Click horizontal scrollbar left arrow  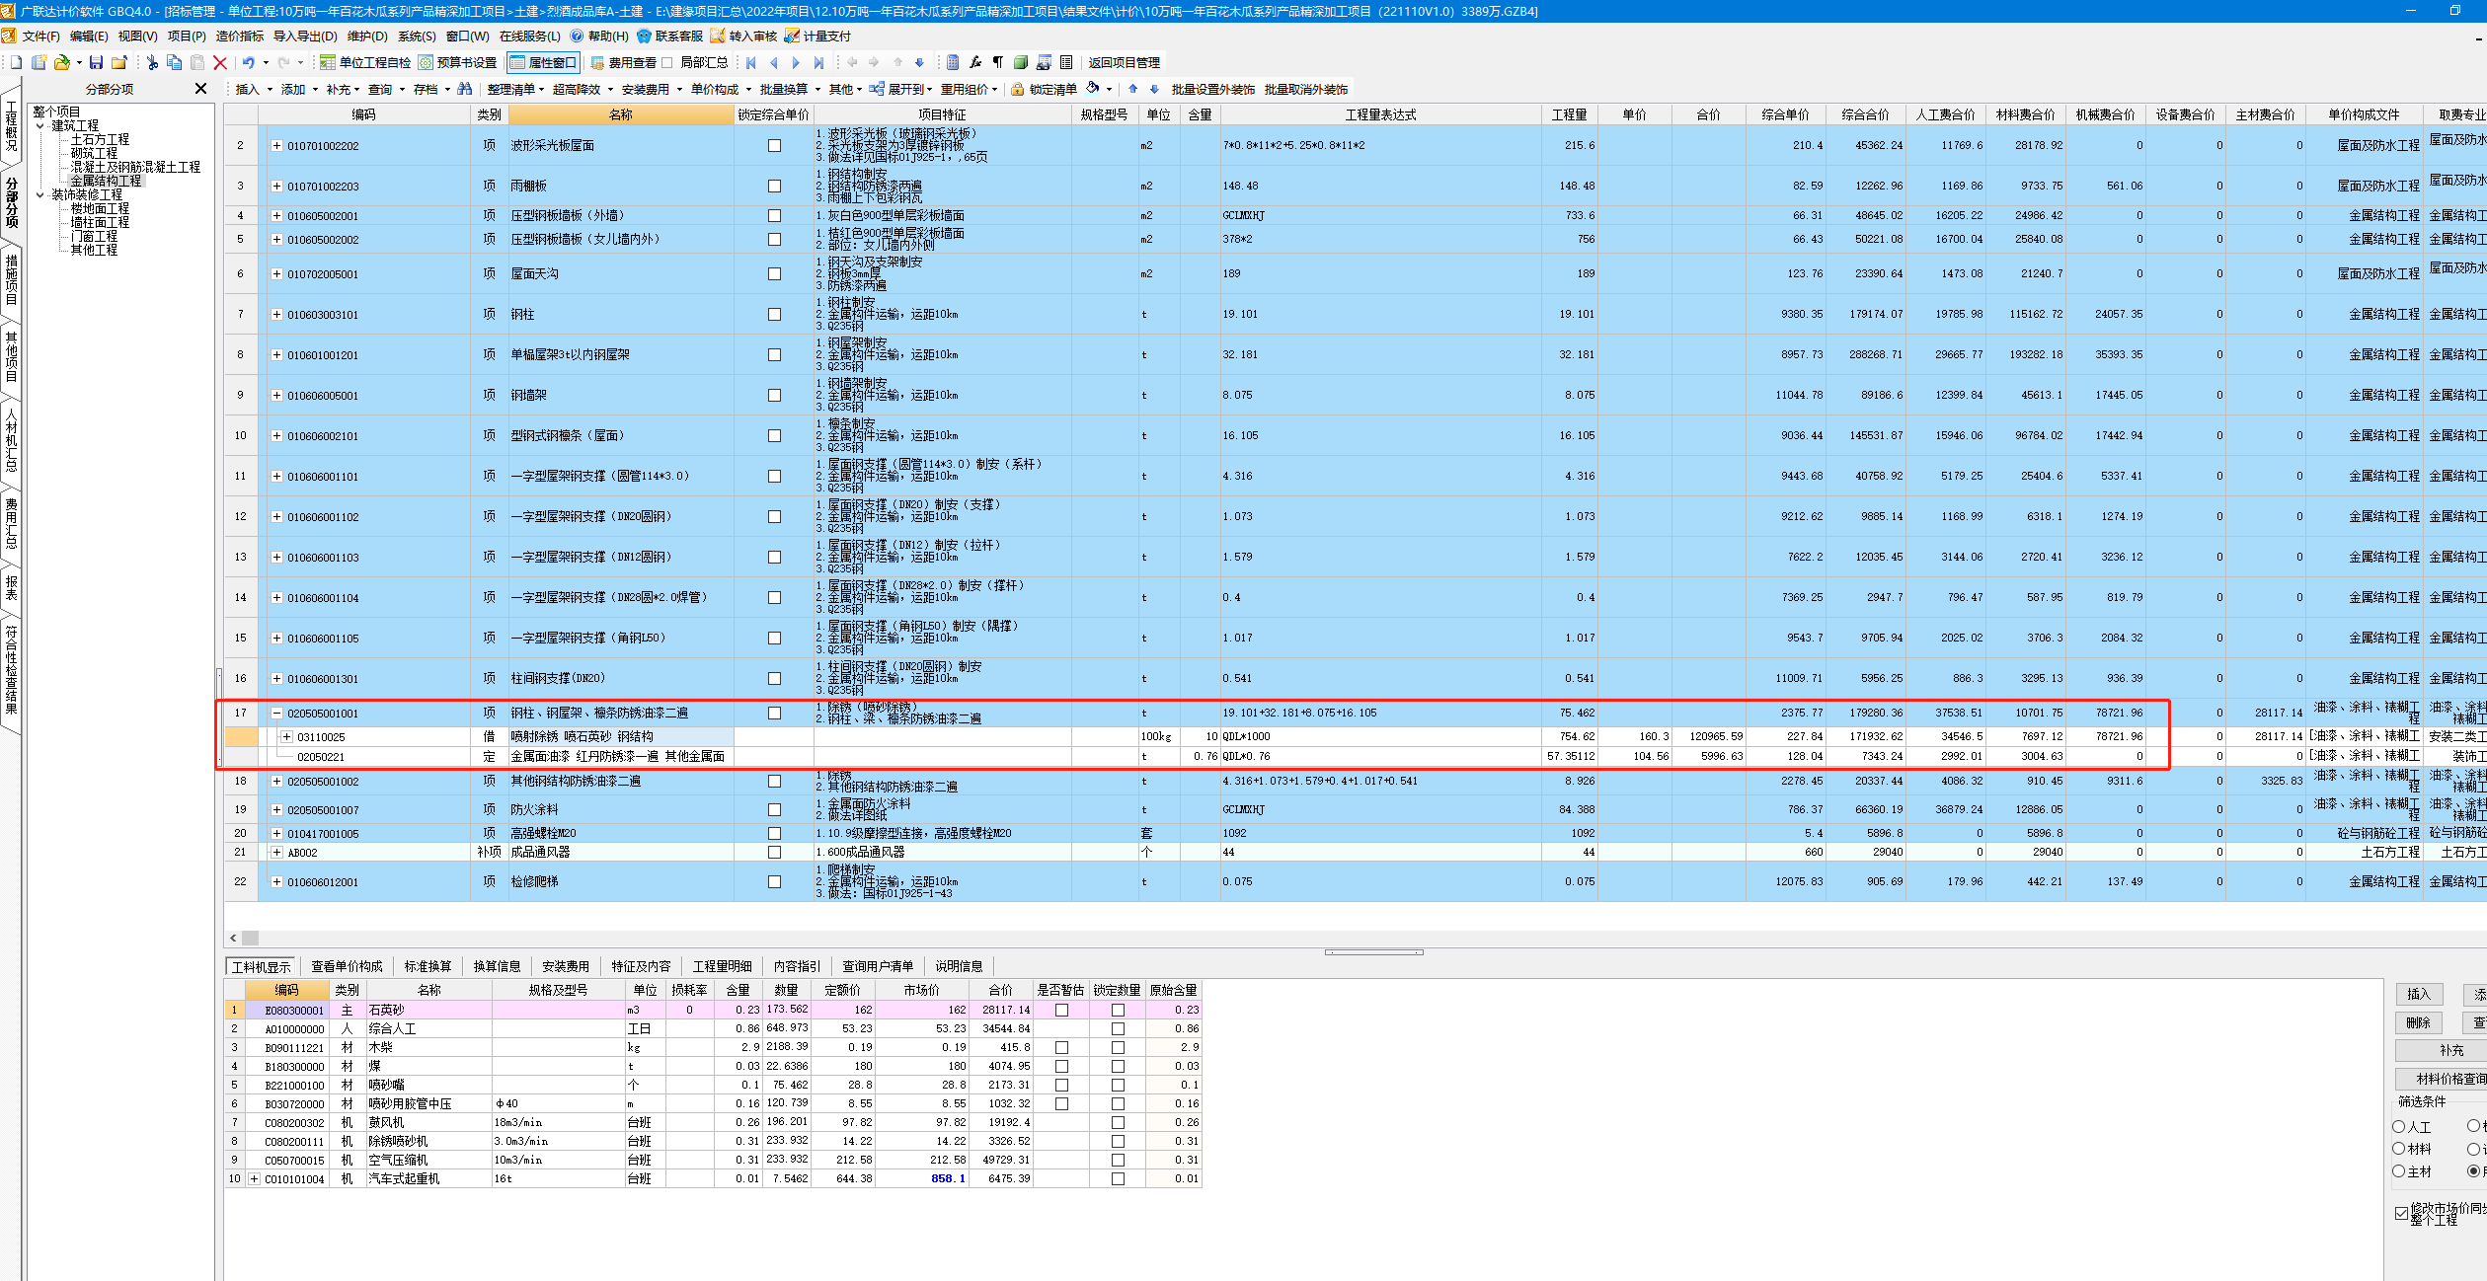(x=233, y=938)
